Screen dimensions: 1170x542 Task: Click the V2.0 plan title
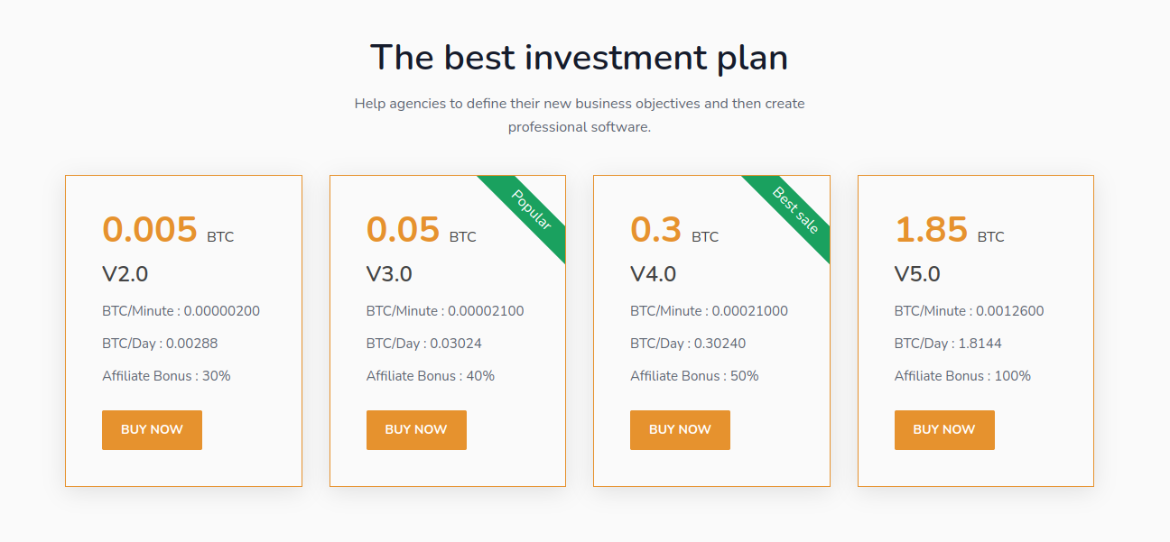(125, 274)
